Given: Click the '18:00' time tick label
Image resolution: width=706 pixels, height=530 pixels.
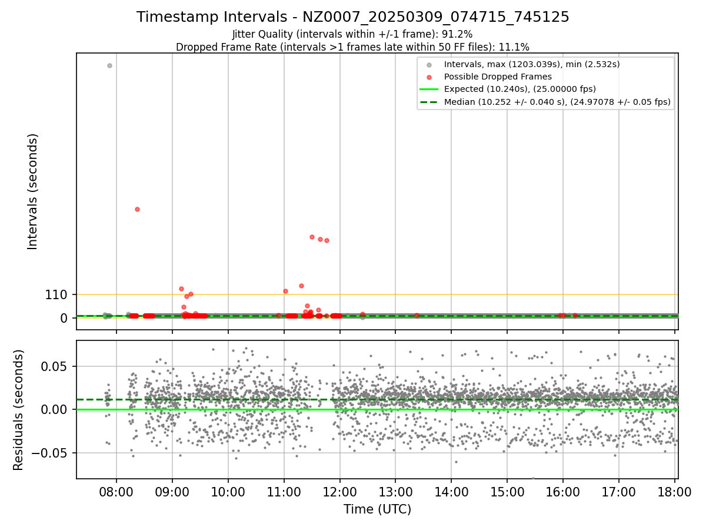Looking at the screenshot, I should tap(674, 492).
